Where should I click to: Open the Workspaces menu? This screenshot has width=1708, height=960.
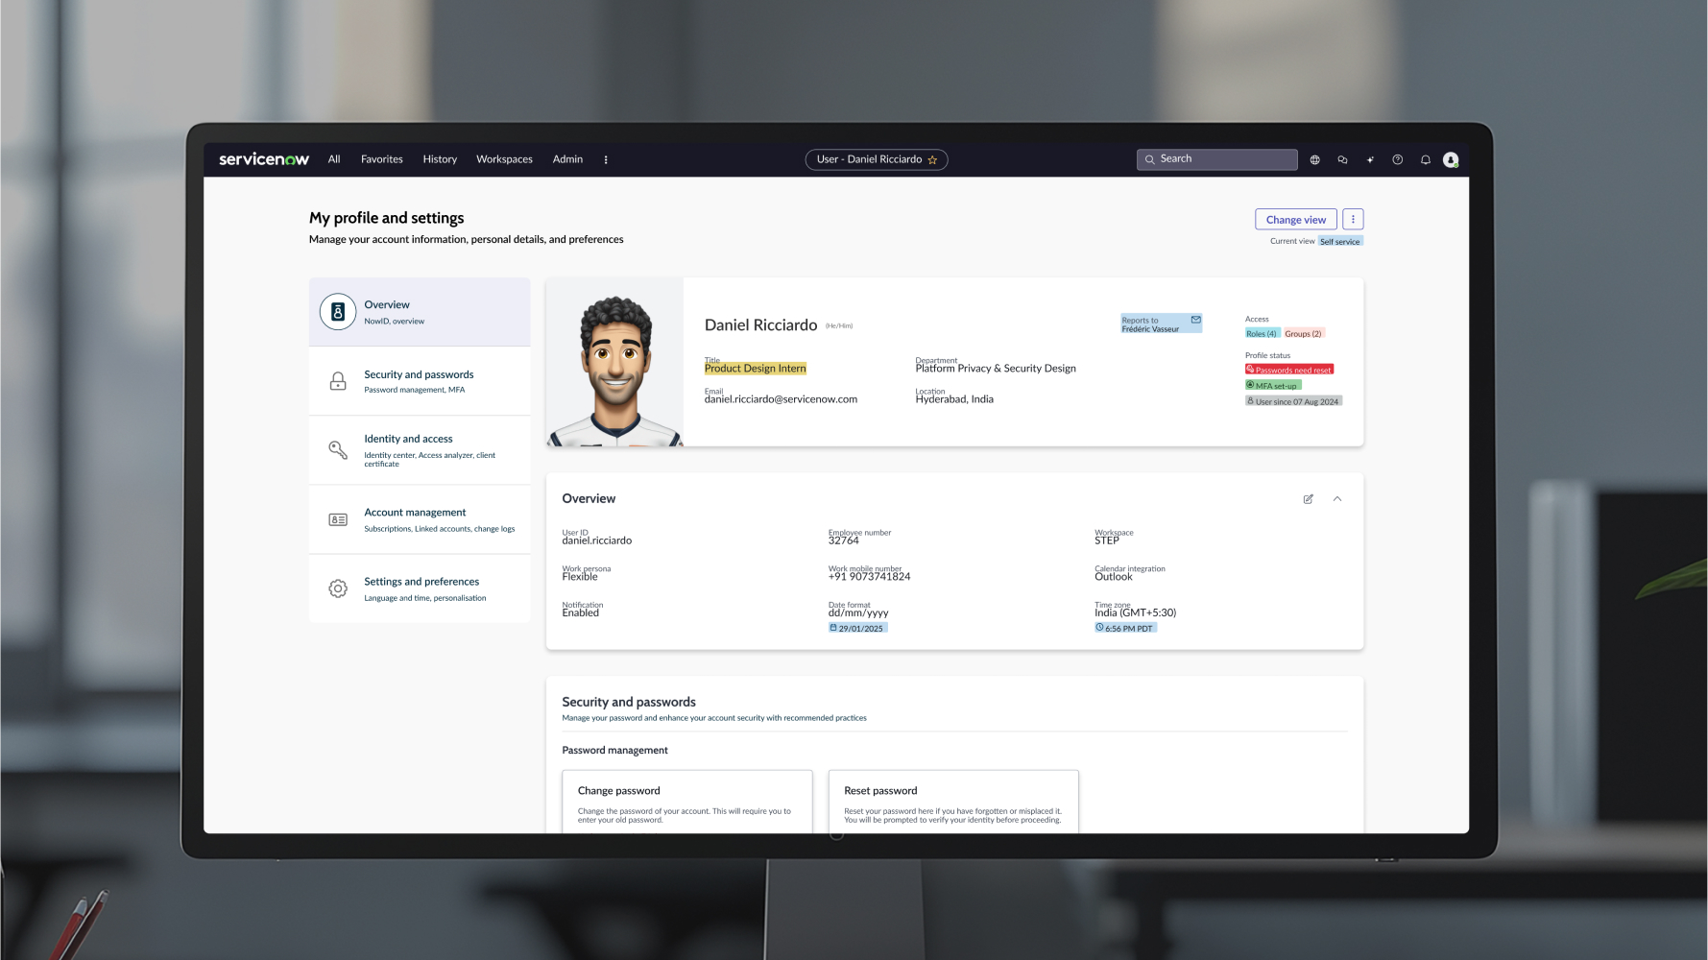[x=504, y=159]
